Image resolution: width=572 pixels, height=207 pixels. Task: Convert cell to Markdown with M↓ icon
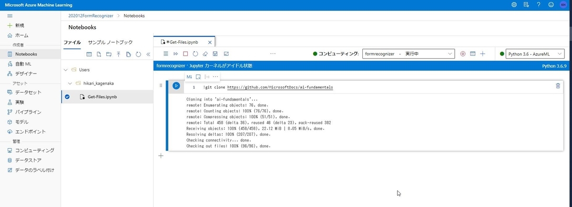[189, 76]
